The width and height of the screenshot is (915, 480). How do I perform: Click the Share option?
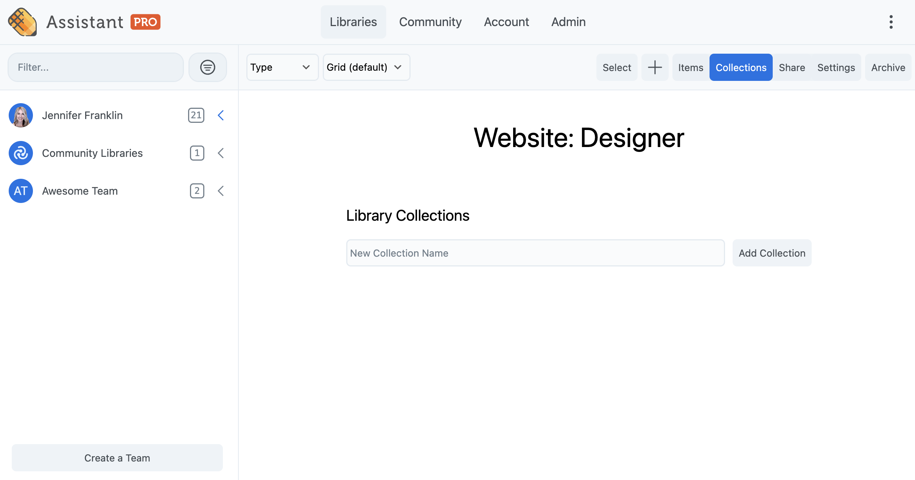[792, 67]
